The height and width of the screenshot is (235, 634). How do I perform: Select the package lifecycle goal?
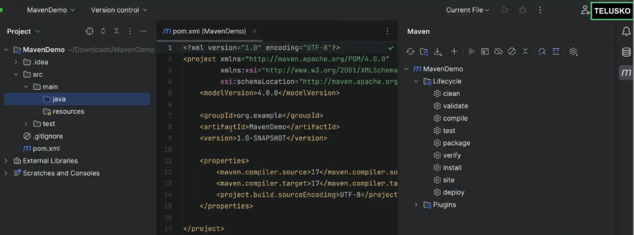point(452,143)
